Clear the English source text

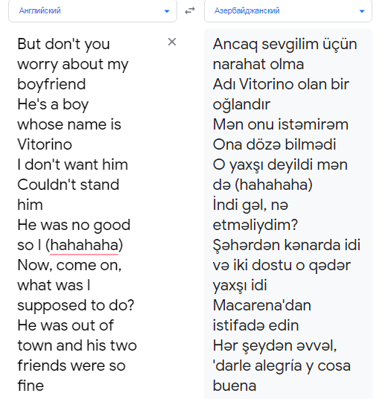tap(172, 42)
